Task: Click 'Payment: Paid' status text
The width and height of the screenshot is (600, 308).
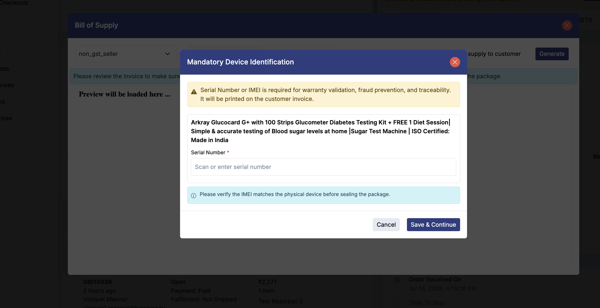Action: pos(191,291)
